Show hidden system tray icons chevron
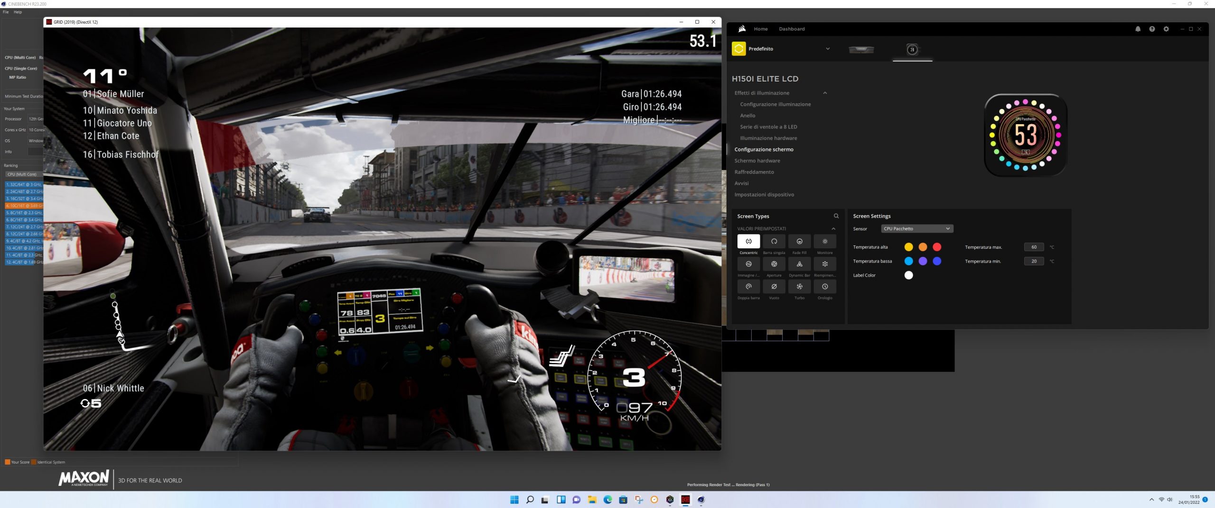 (x=1151, y=499)
